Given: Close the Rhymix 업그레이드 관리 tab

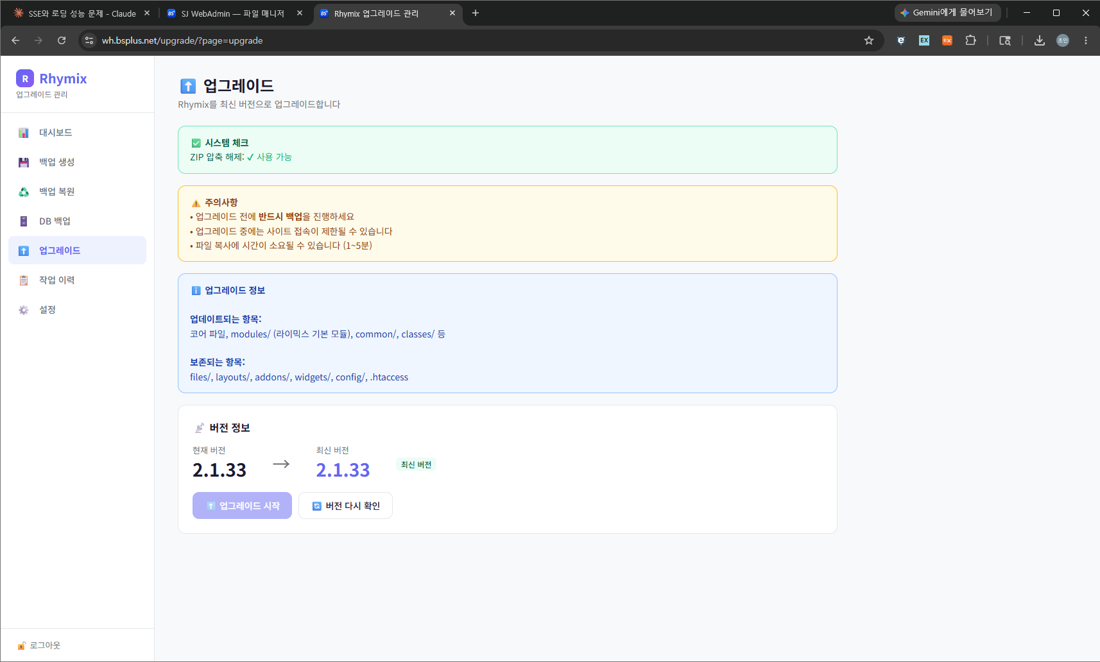Looking at the screenshot, I should (x=452, y=13).
